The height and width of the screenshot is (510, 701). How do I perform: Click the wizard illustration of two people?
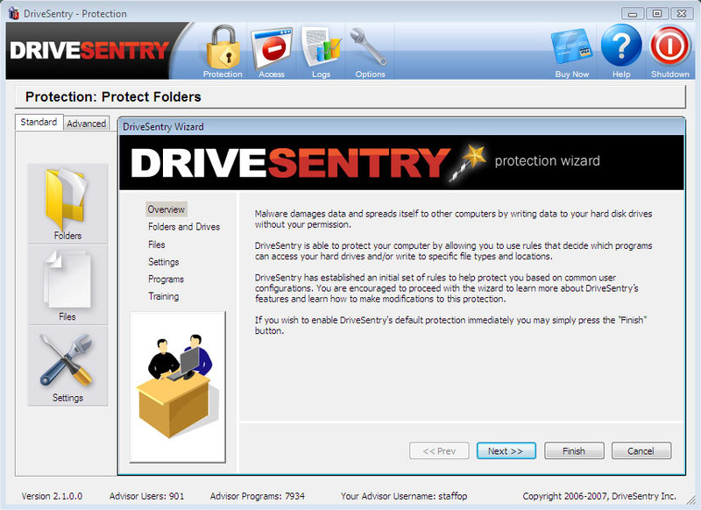[x=178, y=387]
